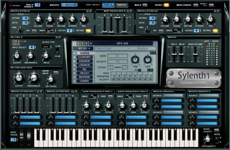Click the Reset All button
Image resolution: width=230 pixels, height=150 pixels.
point(211,5)
